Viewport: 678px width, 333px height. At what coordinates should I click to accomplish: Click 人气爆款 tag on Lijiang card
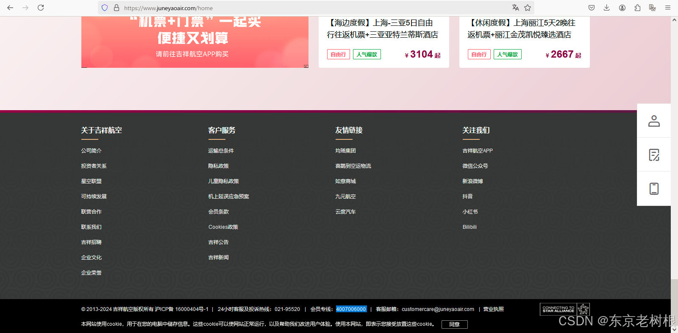pos(508,54)
